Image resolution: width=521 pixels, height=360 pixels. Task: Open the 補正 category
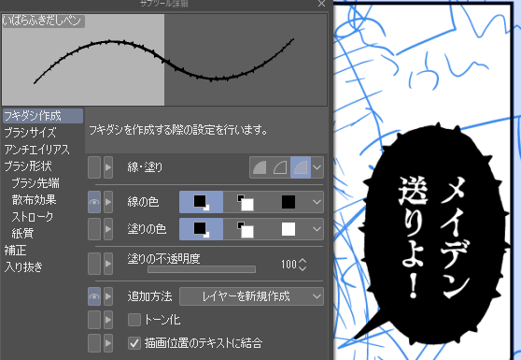coord(15,251)
